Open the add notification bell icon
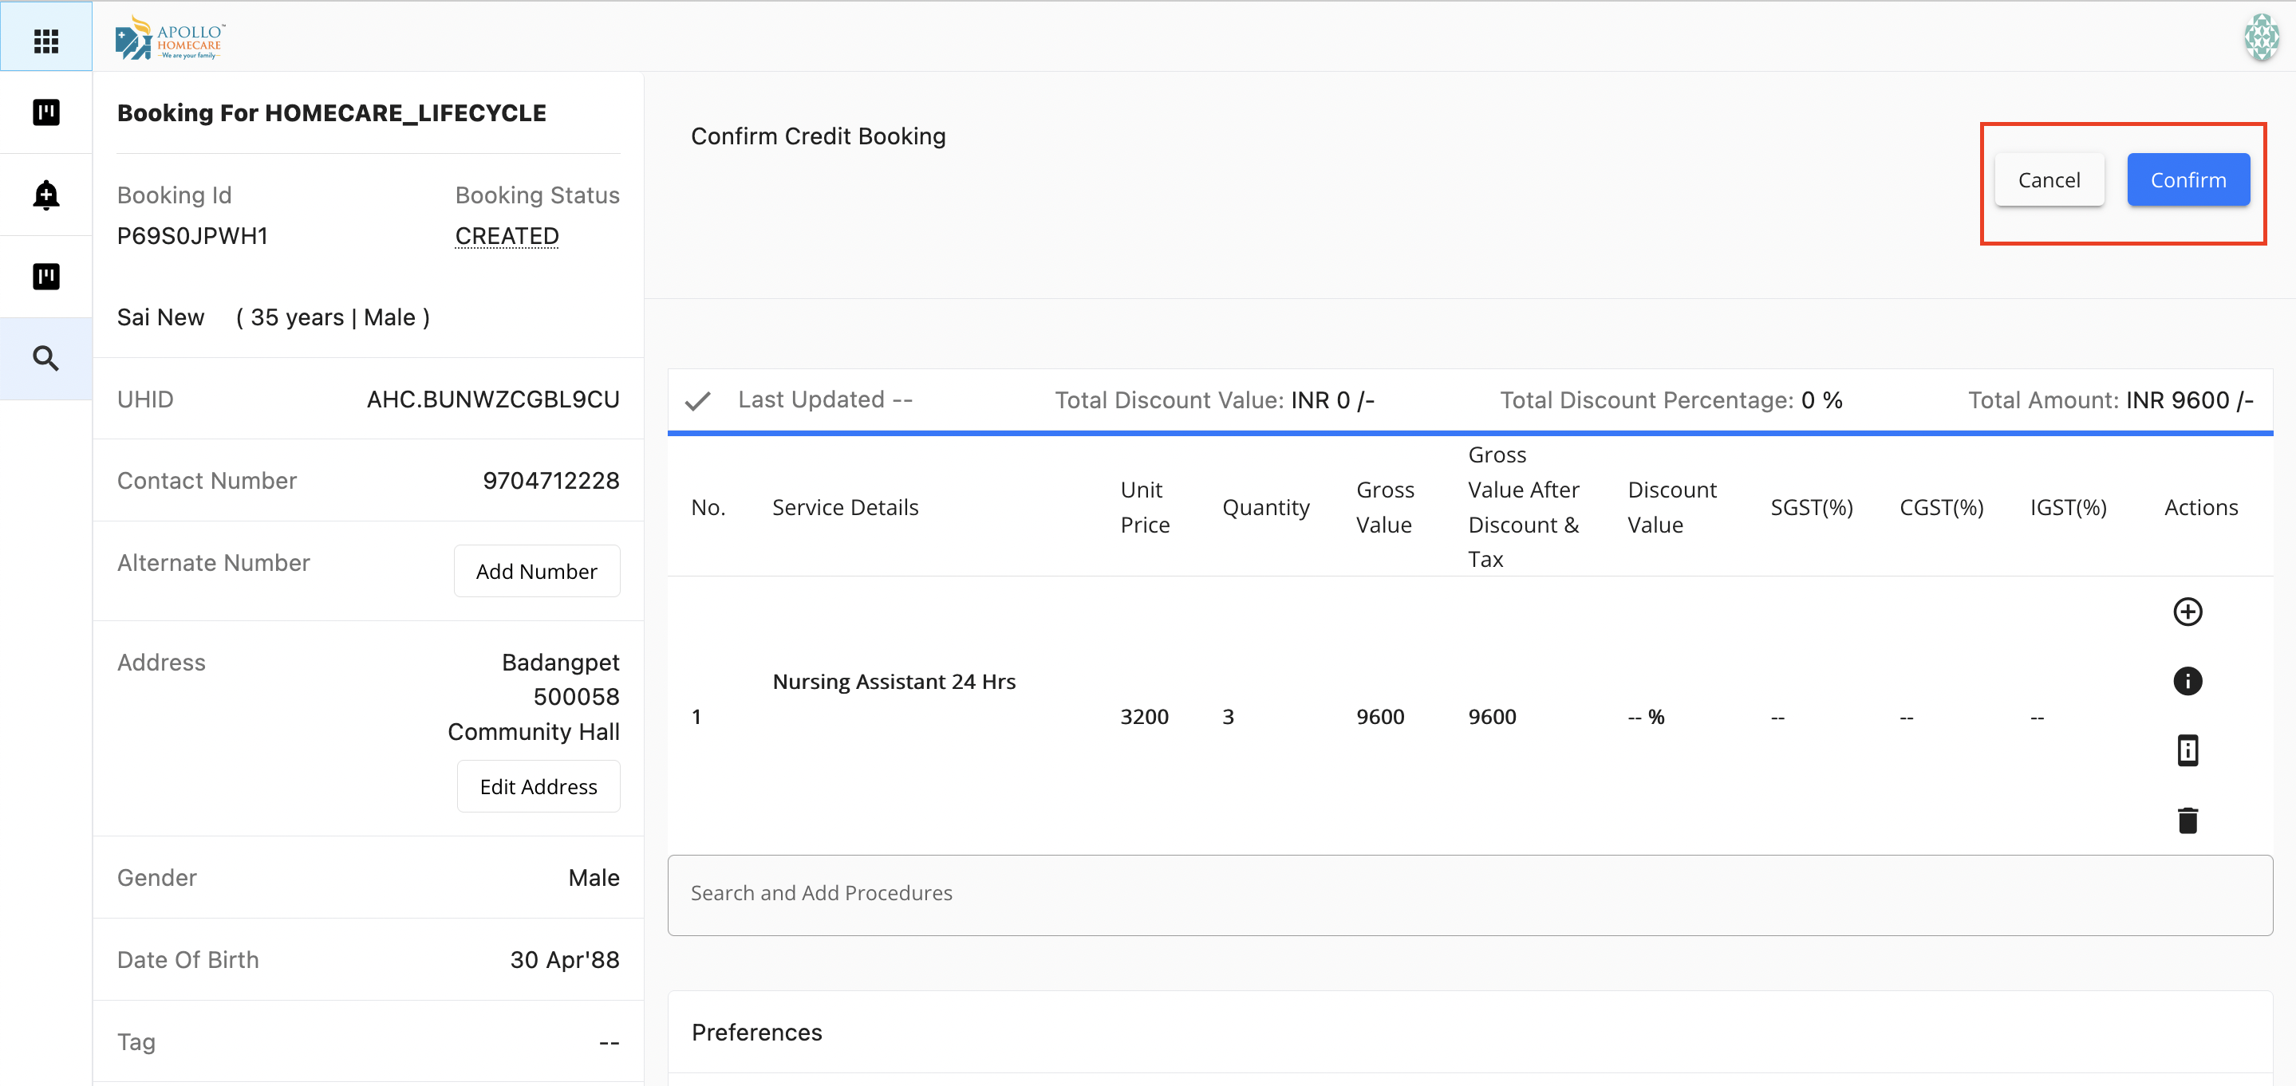 click(x=45, y=195)
